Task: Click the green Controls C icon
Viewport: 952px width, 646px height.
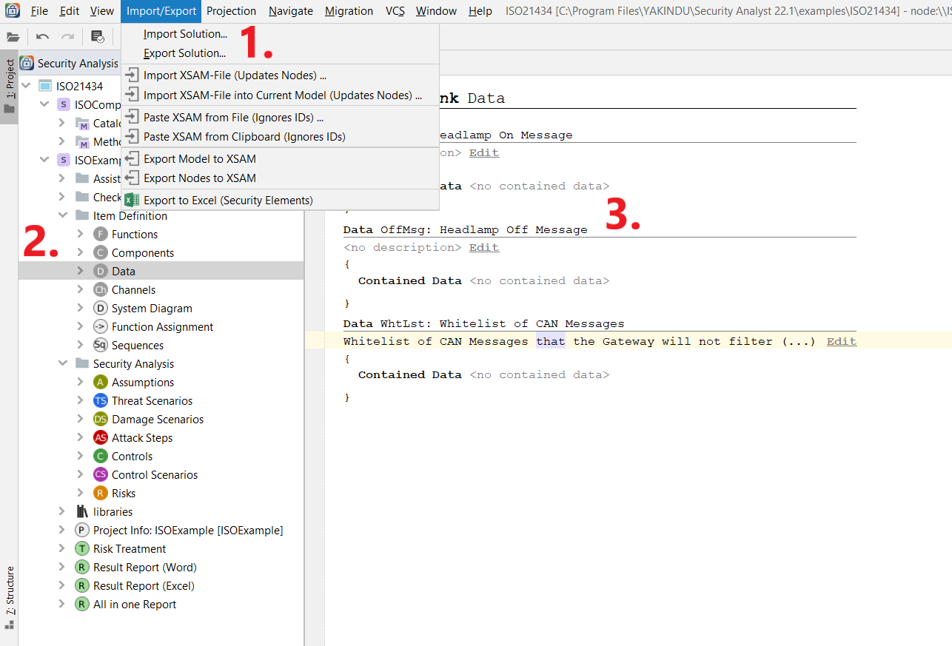Action: tap(101, 456)
